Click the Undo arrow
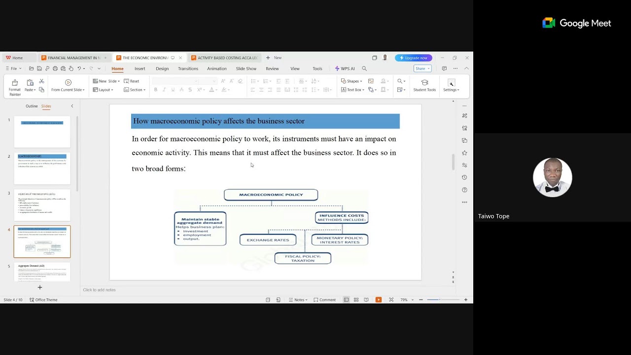Screen dimensions: 631x355 (79, 69)
